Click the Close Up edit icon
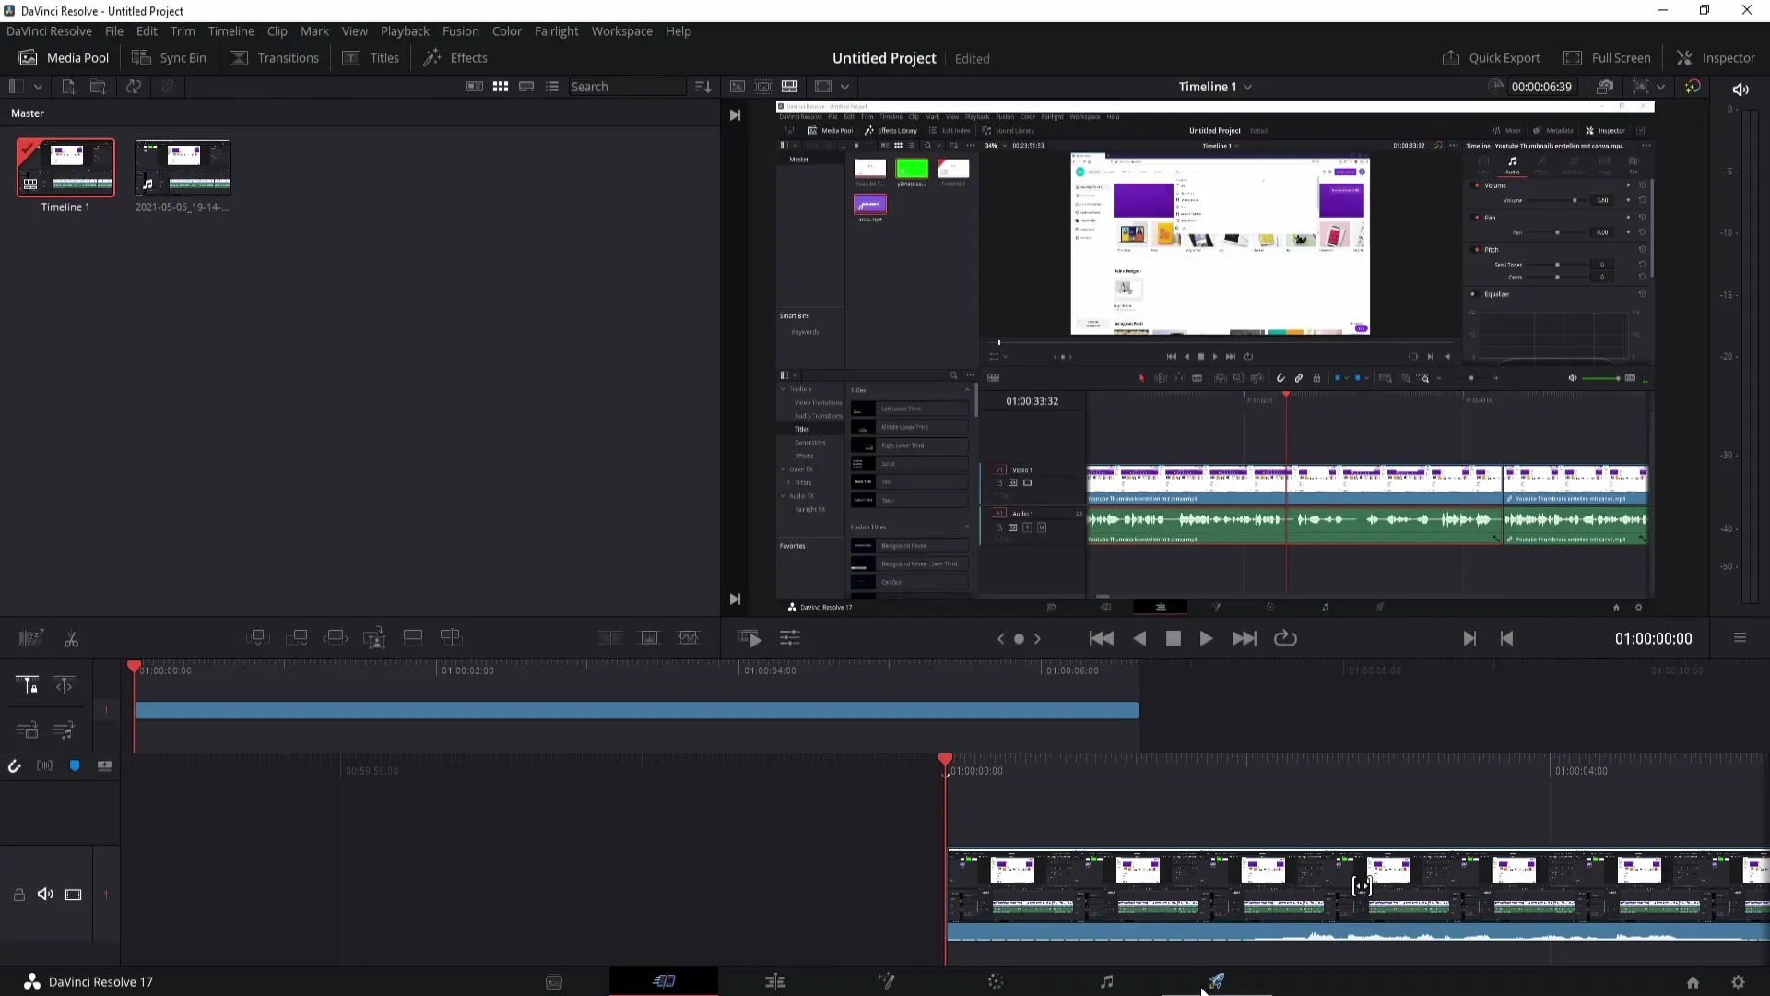Image resolution: width=1770 pixels, height=996 pixels. (374, 638)
